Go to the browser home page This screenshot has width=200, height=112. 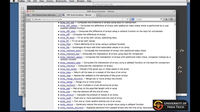(x=166, y=19)
